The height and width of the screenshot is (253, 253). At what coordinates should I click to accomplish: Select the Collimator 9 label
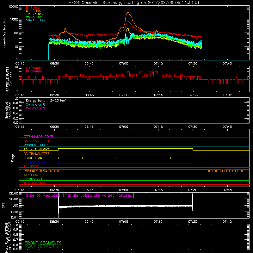point(35,108)
